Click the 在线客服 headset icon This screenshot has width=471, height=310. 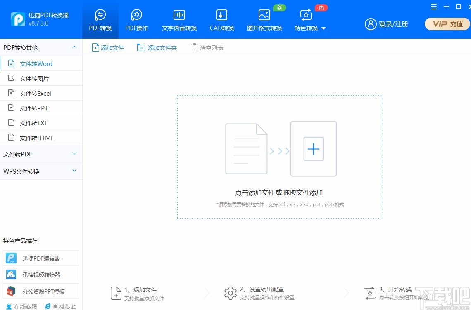9,306
